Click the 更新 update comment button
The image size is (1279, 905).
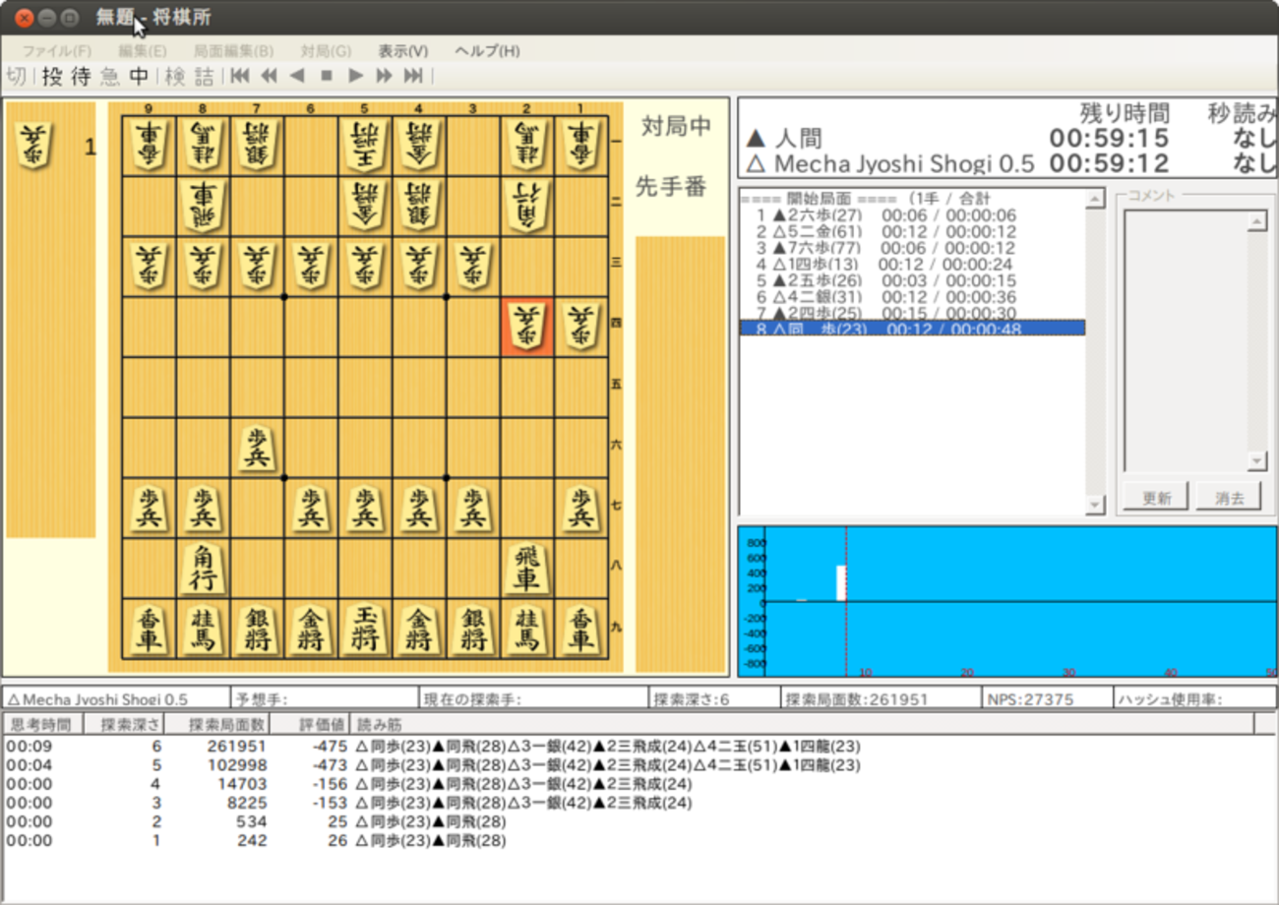point(1156,497)
